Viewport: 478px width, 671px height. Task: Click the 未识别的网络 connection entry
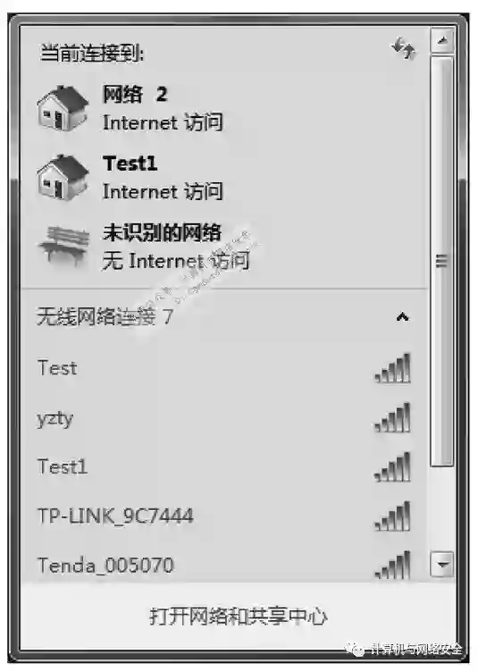tap(223, 247)
